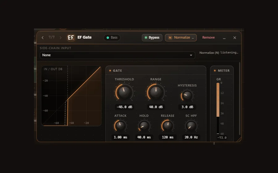Screen dimensions: 278x173
Task: Click the Normalize (N) listening status text
Action: tap(219, 53)
